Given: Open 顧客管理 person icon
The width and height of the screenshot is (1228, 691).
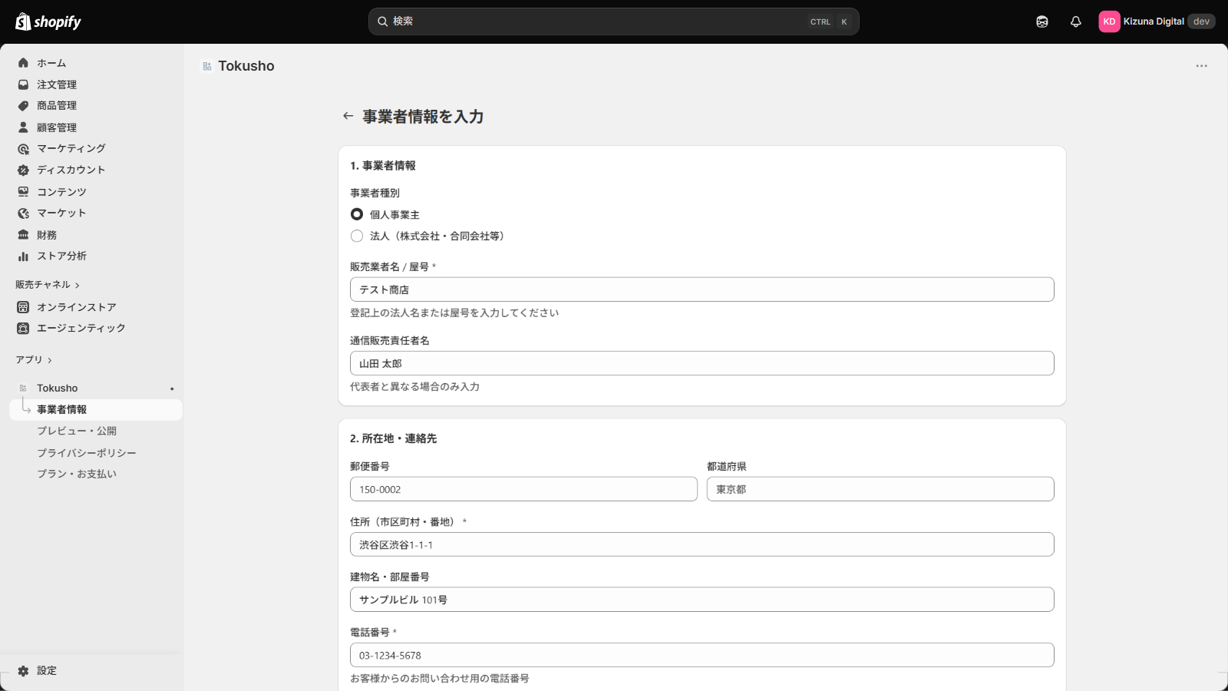Looking at the screenshot, I should tap(23, 127).
